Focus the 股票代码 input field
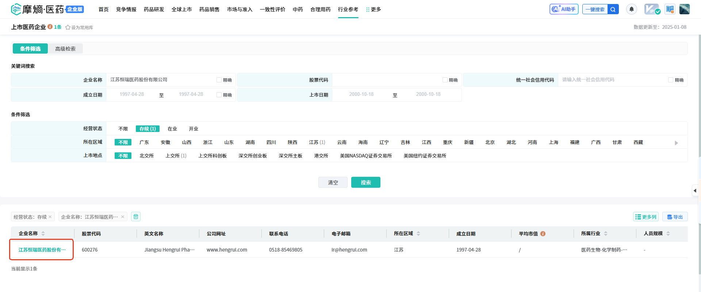 coord(386,80)
